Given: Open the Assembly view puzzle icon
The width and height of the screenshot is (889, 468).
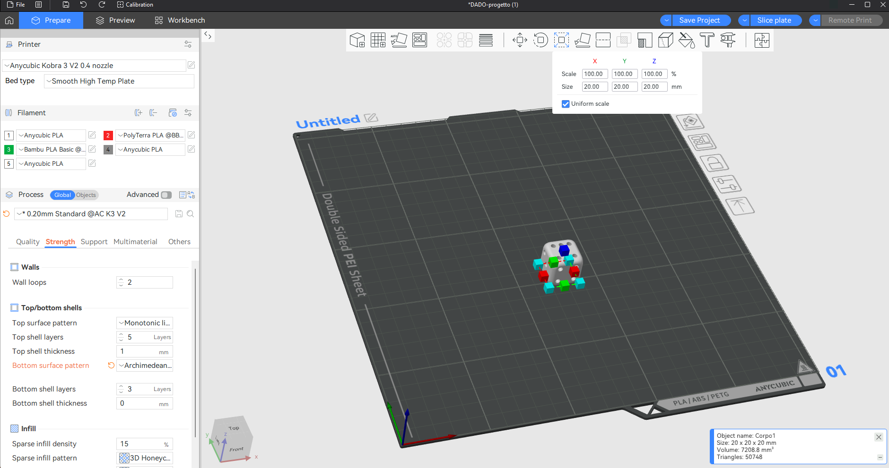Looking at the screenshot, I should tap(762, 40).
